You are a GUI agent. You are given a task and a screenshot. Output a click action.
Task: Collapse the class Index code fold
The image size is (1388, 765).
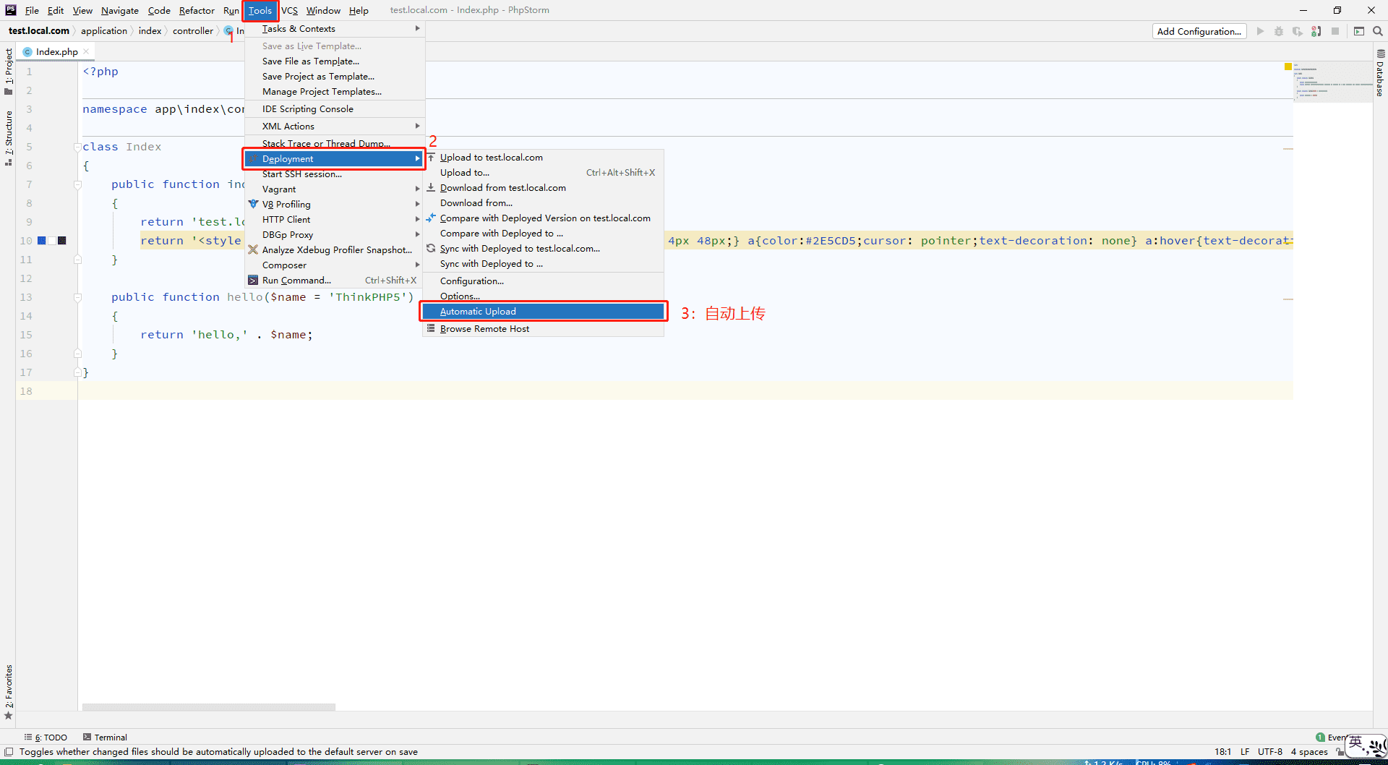point(77,147)
